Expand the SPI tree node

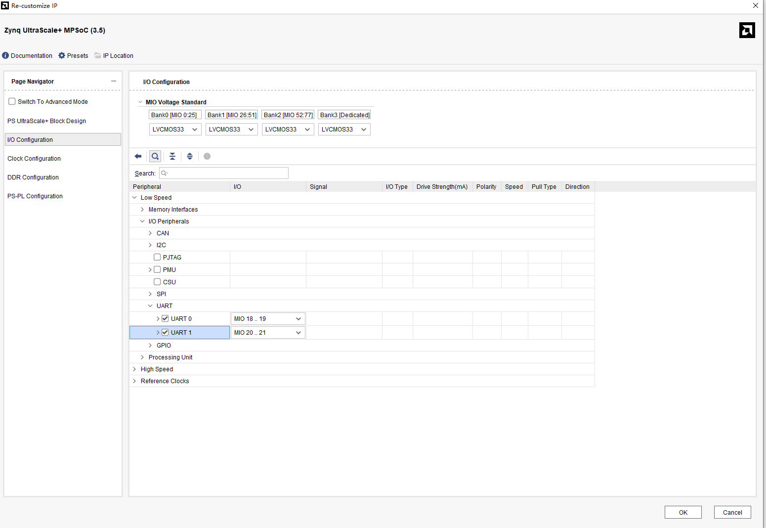[x=150, y=294]
